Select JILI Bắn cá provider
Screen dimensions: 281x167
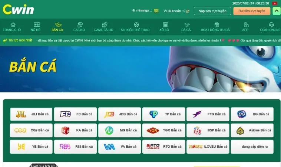31,114
